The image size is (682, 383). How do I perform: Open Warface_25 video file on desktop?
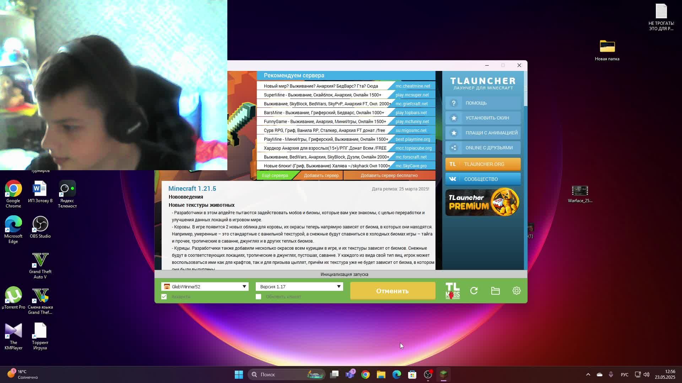(580, 194)
